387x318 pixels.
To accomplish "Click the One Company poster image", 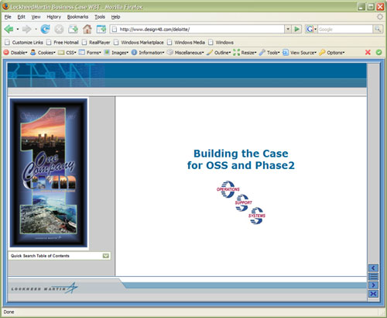I will click(49, 173).
